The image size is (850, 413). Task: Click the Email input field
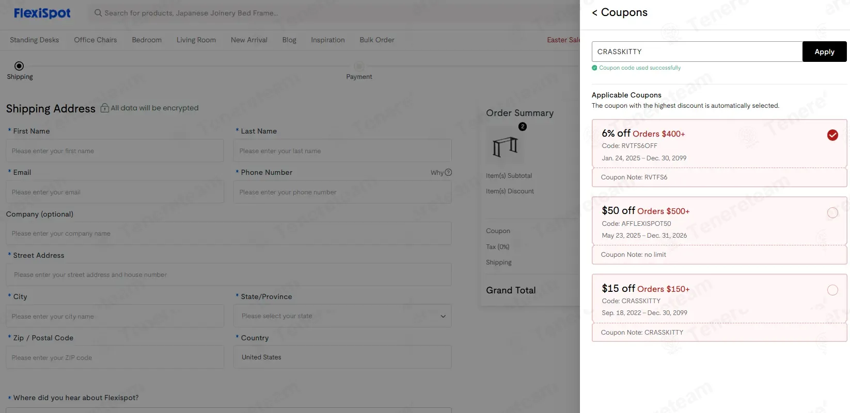click(115, 192)
